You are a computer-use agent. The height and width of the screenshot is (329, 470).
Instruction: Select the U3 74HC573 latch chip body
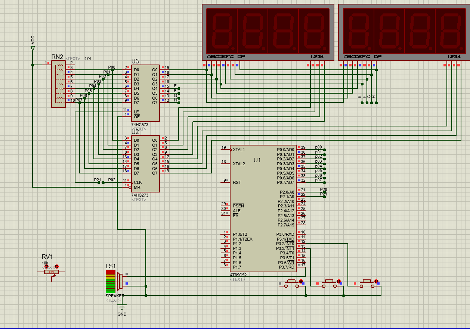[x=145, y=93]
